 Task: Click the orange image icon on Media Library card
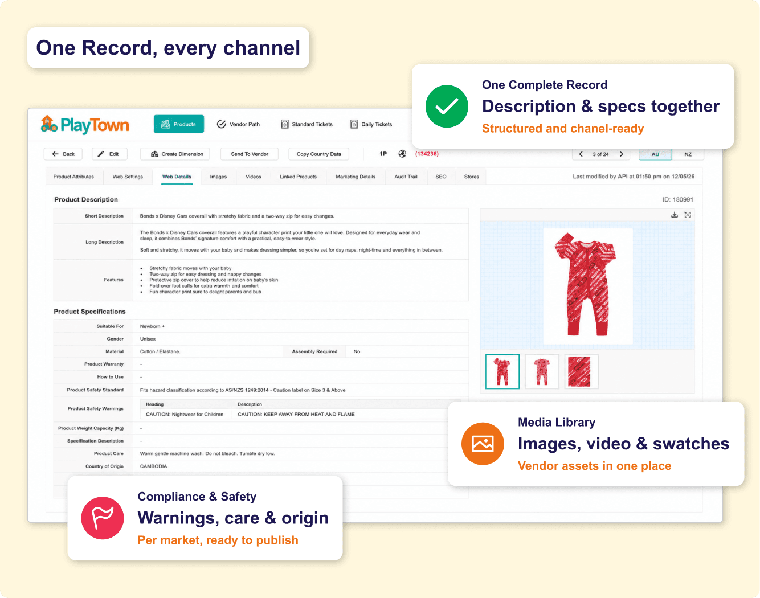483,444
